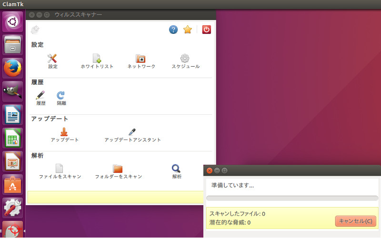Click the red power quit icon
Image resolution: width=381 pixels, height=238 pixels.
point(207,30)
